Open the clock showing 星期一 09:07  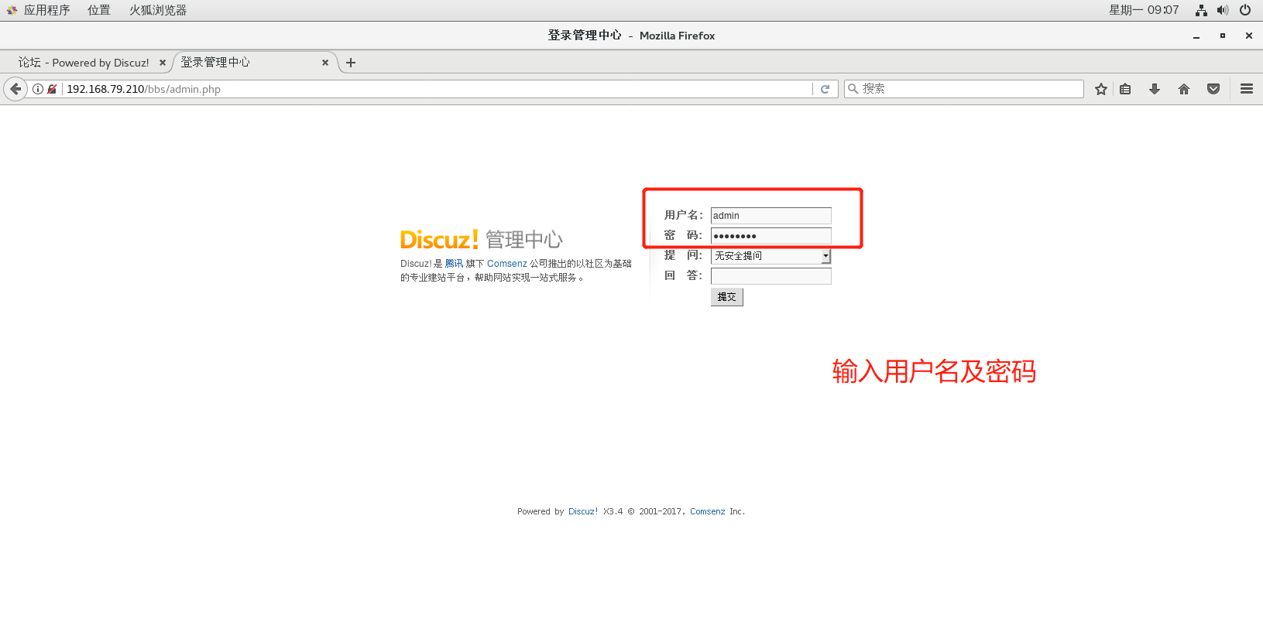coord(1144,10)
